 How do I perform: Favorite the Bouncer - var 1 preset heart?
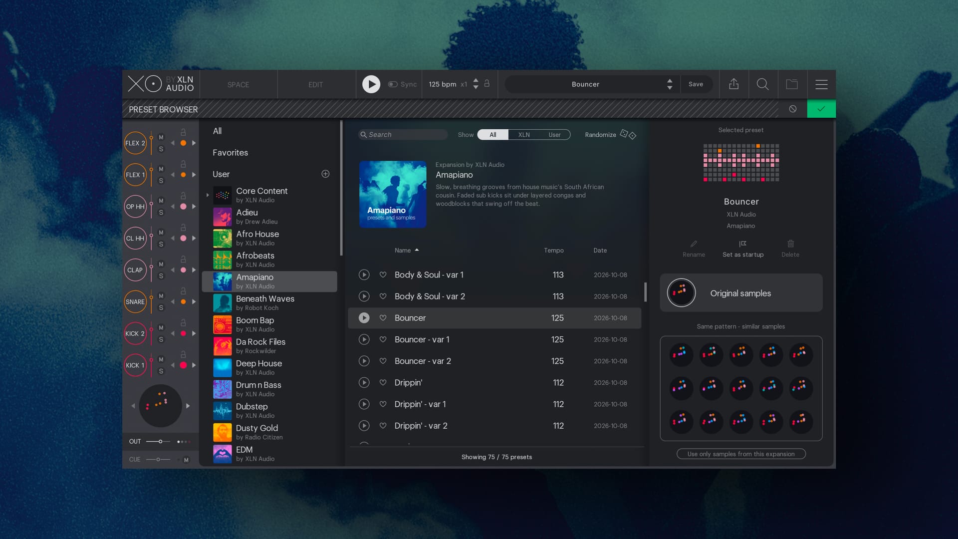383,339
